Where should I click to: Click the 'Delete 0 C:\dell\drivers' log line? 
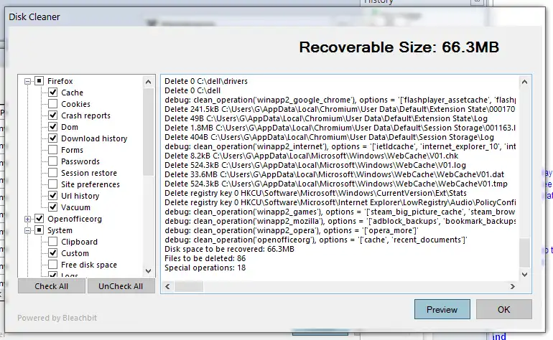click(x=206, y=81)
